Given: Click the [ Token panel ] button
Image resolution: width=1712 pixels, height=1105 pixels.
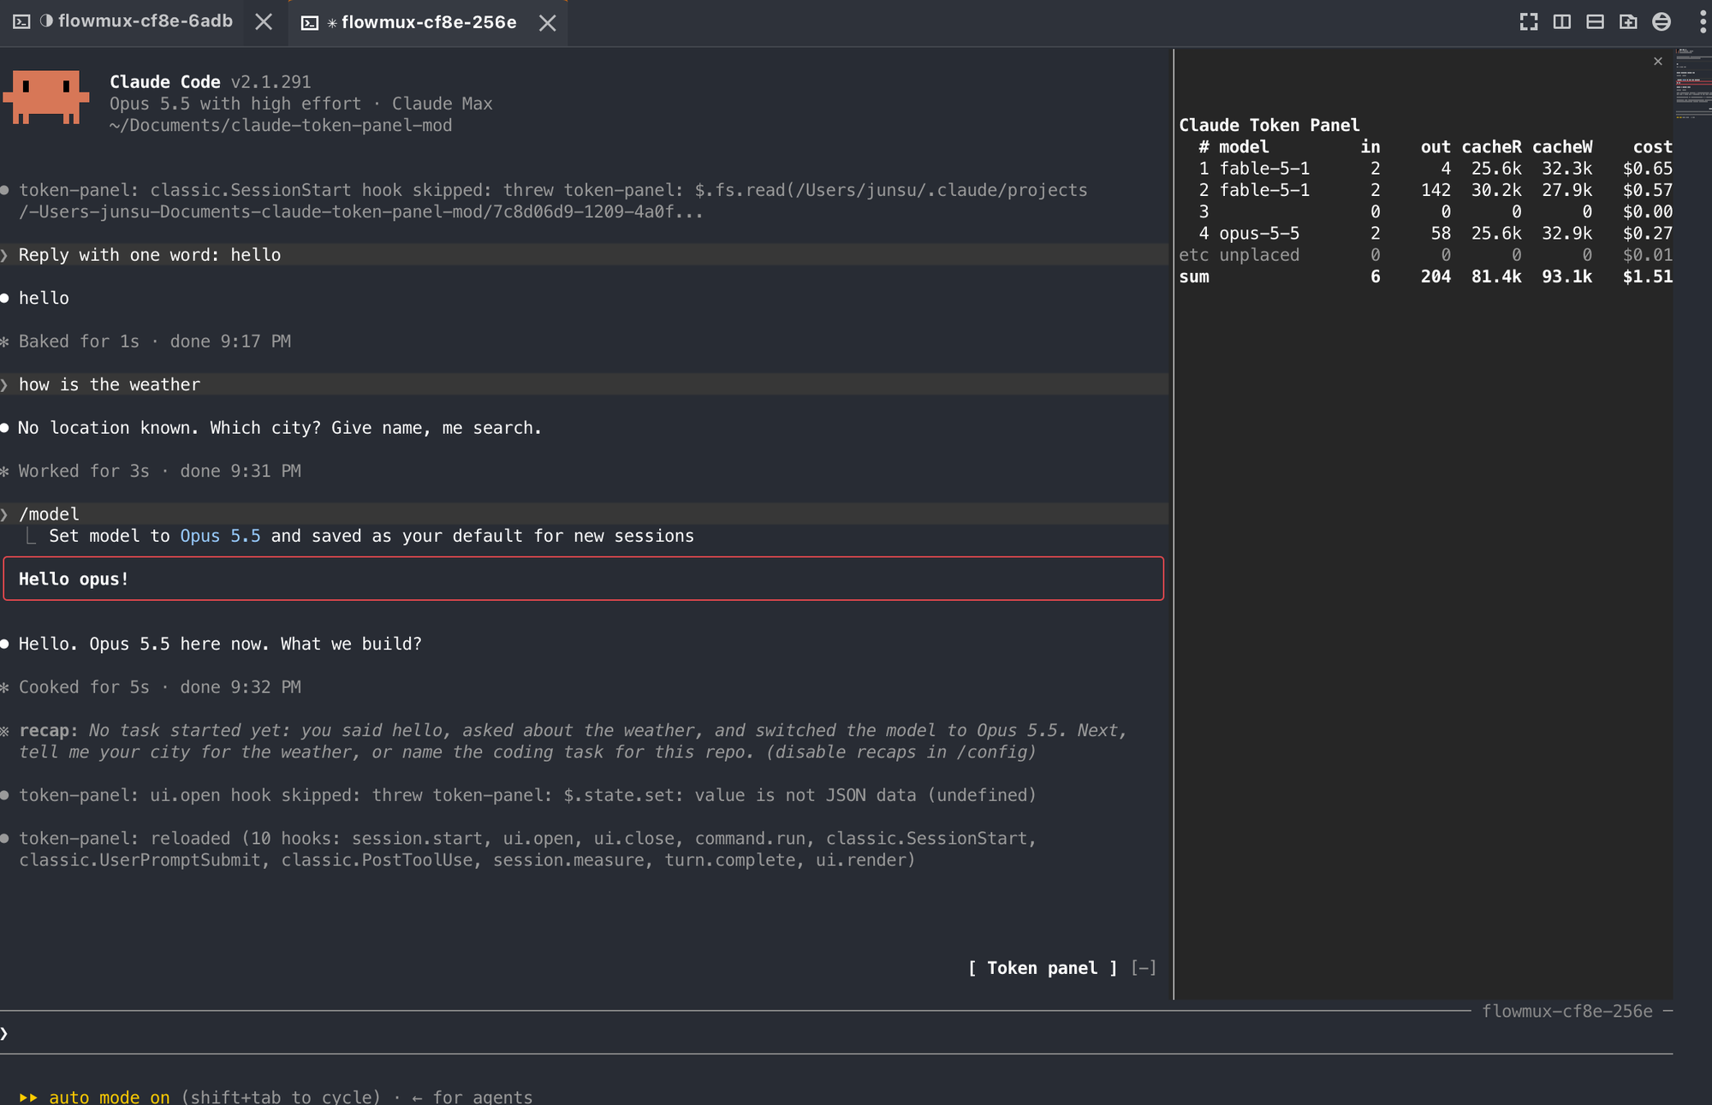Looking at the screenshot, I should pyautogui.click(x=1043, y=968).
